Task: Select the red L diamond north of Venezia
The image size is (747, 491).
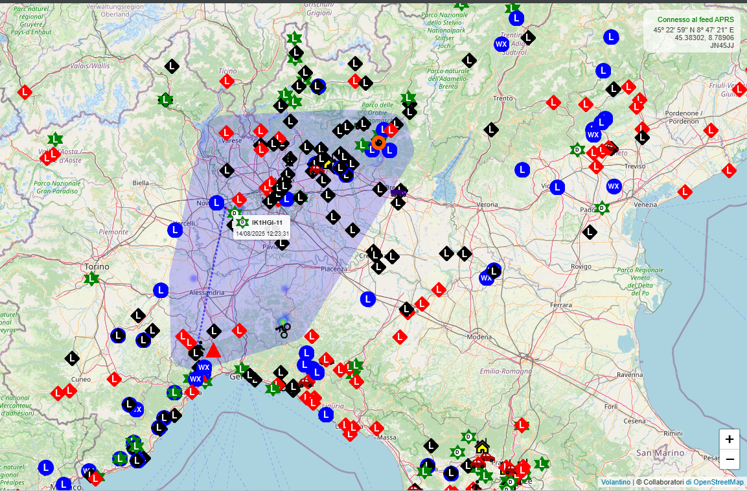Action: click(x=685, y=192)
